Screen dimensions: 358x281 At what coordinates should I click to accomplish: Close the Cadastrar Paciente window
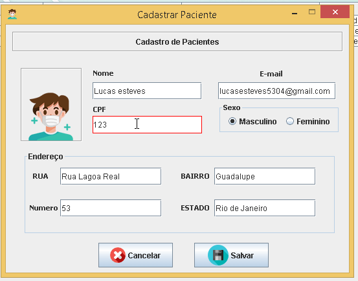click(335, 12)
